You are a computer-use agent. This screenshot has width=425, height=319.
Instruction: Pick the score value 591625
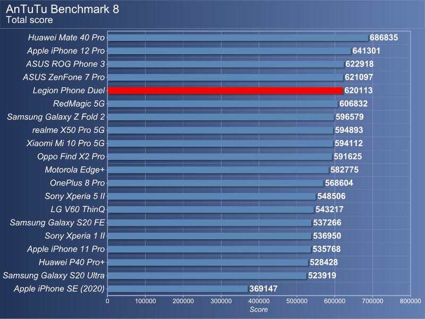[348, 156]
